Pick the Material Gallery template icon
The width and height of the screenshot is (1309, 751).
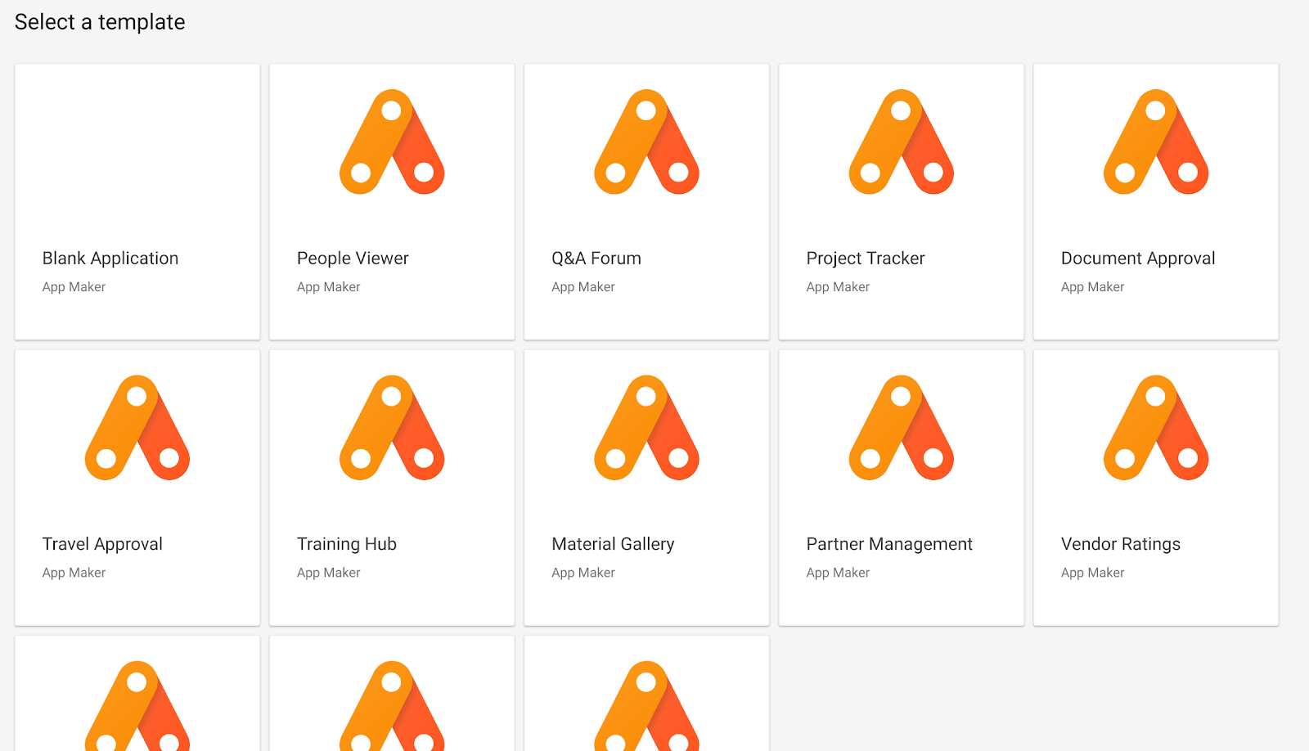coord(646,428)
